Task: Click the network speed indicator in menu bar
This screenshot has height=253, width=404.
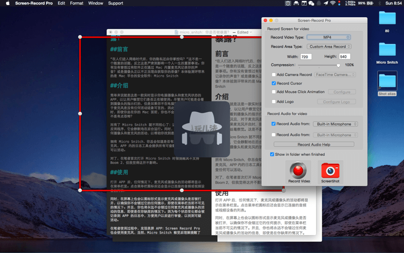Action: tap(350, 3)
